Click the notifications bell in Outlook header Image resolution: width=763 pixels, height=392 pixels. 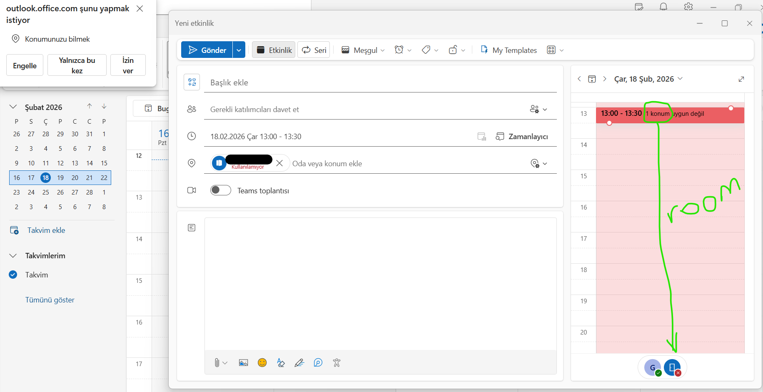663,6
